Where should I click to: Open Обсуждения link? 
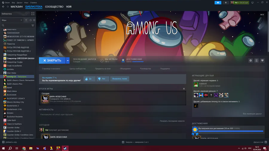click(x=125, y=69)
